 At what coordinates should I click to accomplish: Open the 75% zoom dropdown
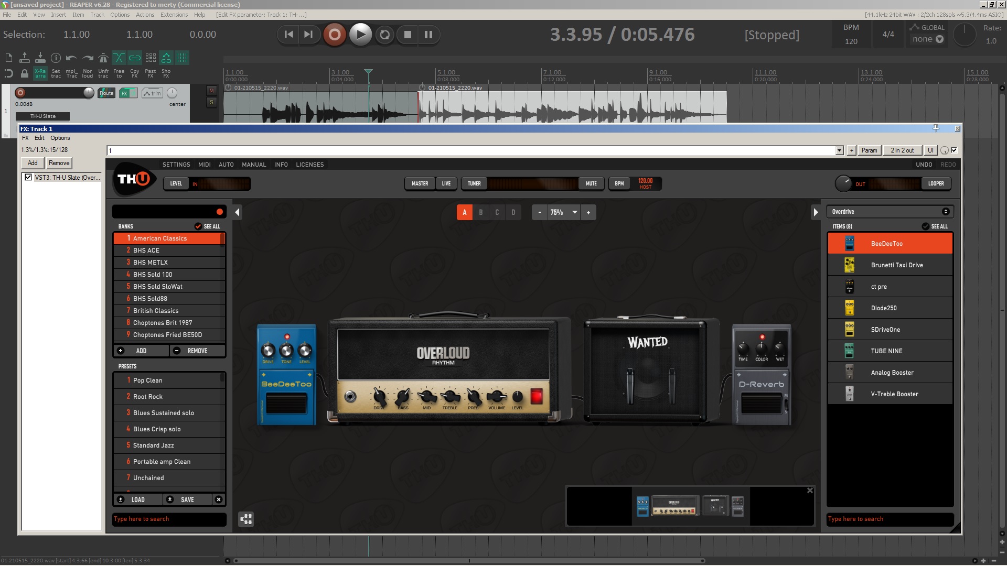tap(564, 212)
